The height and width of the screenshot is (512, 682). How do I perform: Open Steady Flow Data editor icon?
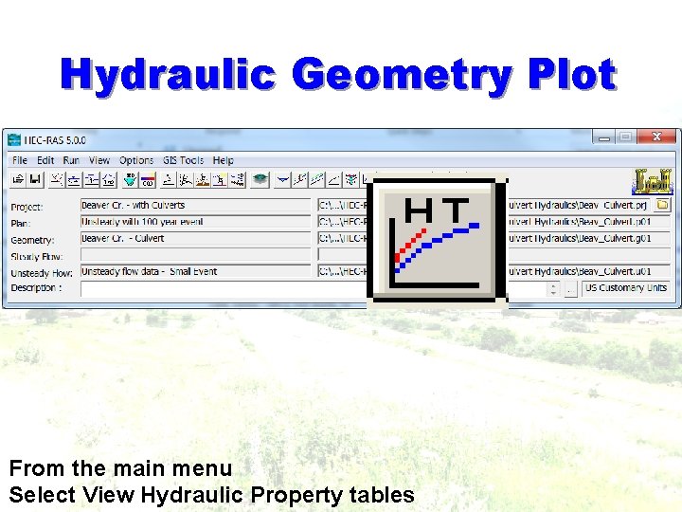coord(74,179)
